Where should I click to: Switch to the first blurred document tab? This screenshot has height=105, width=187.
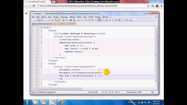pyautogui.click(x=42, y=24)
